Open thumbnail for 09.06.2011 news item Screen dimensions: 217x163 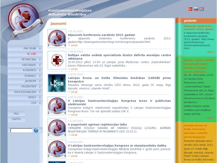click(x=57, y=149)
